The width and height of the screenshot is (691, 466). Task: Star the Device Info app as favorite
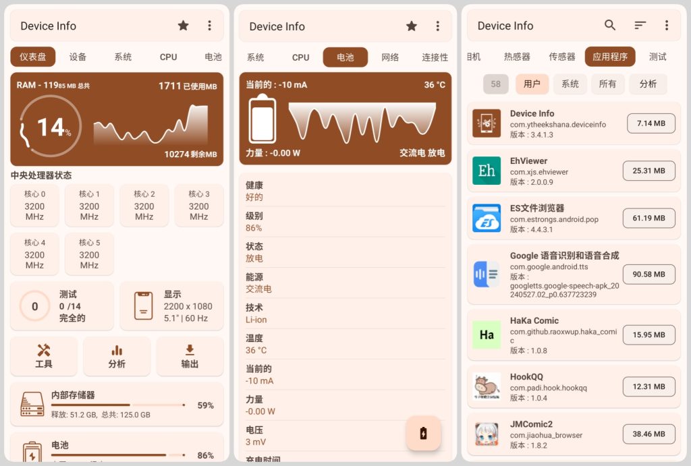click(183, 26)
